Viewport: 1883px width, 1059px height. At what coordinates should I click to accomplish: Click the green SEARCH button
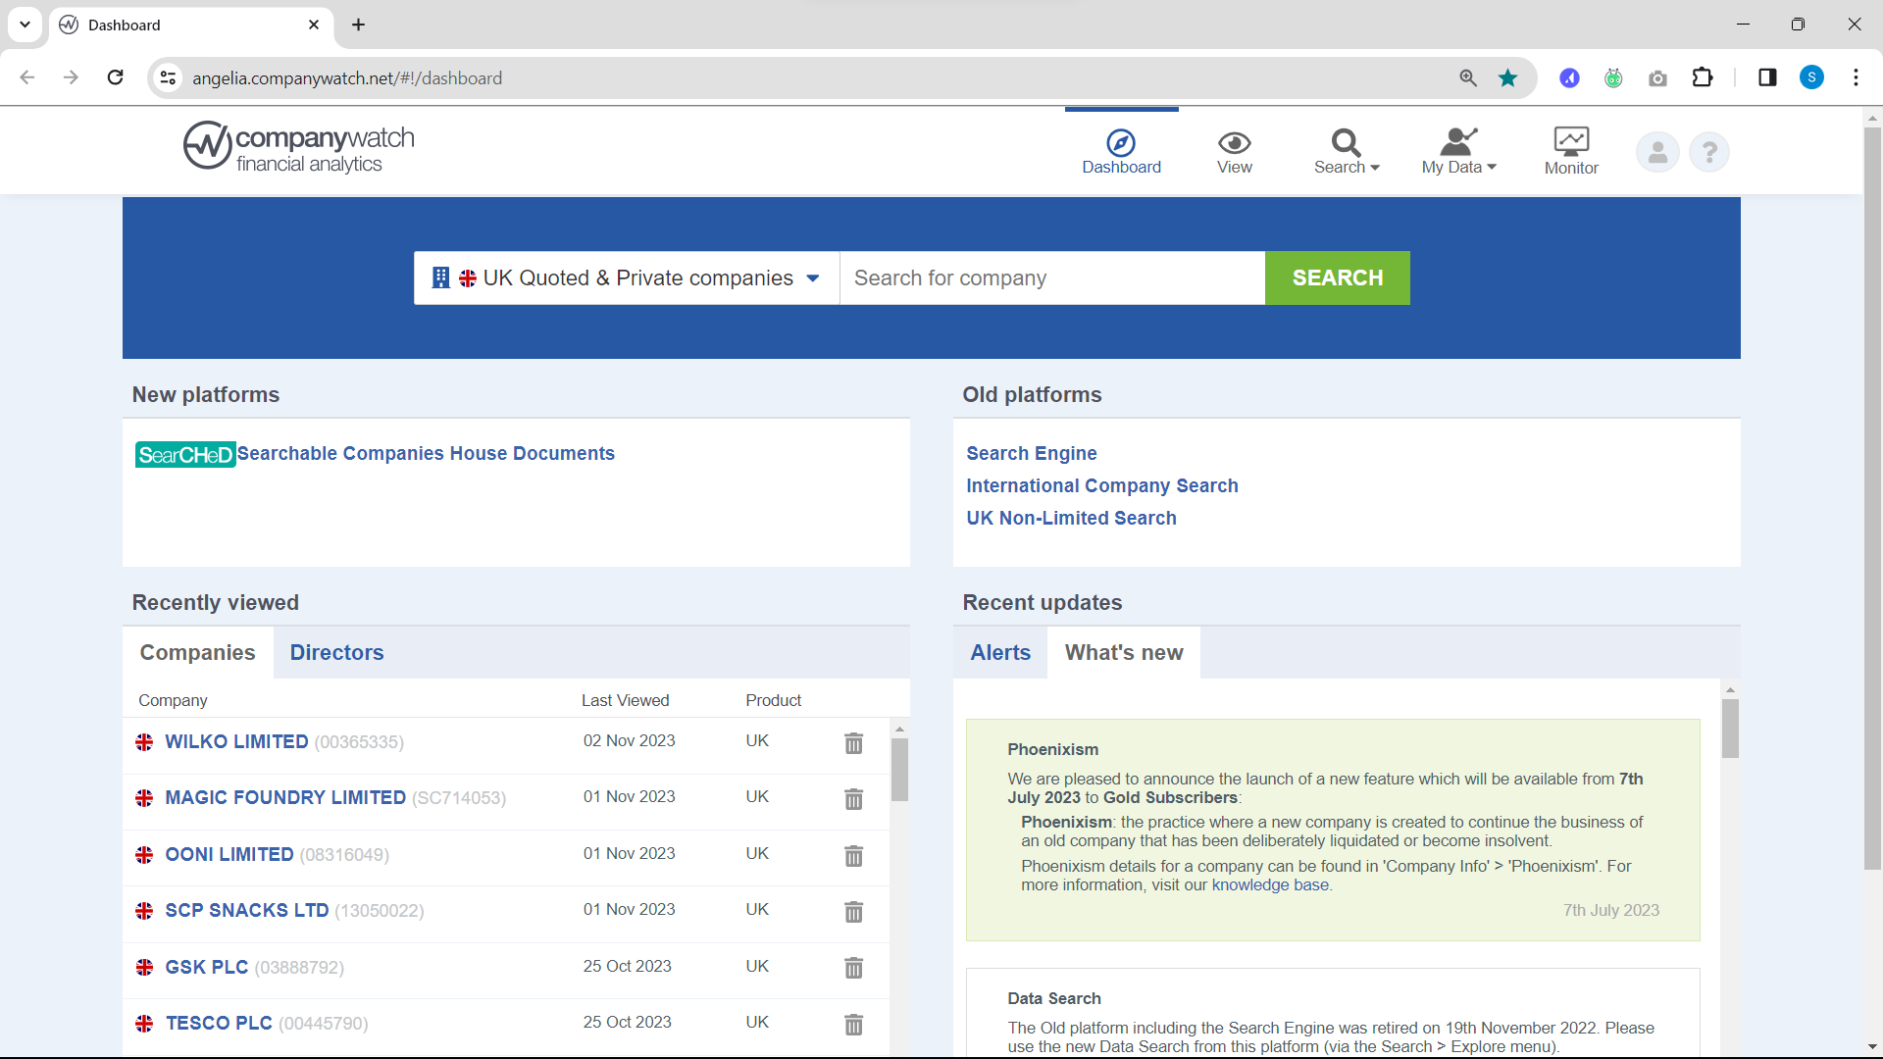click(1337, 278)
